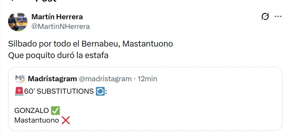Click 'Mastantuono' inside the quoted post
293x139 pixels.
[x=37, y=120]
